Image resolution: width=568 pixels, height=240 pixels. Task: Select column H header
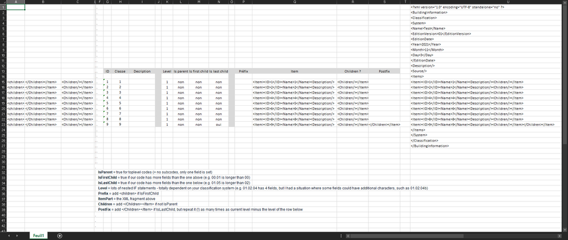pos(120,2)
